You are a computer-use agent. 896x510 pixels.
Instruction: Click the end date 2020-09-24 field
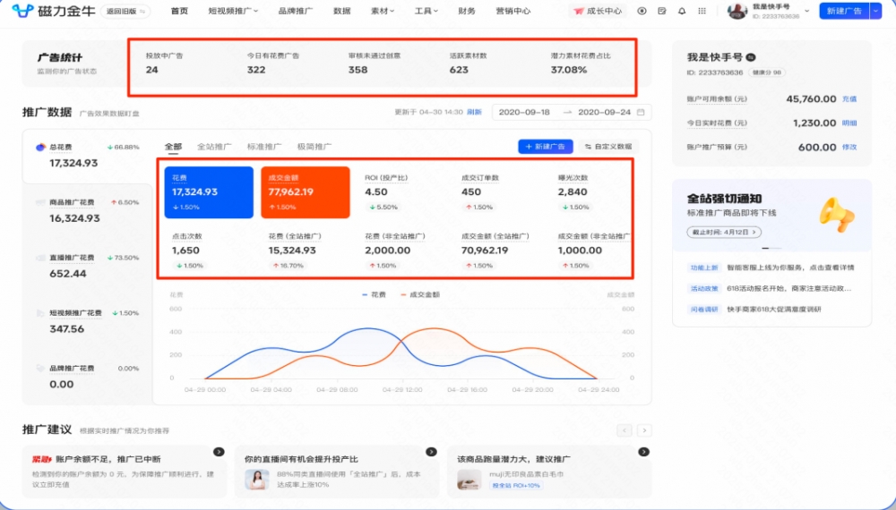point(604,113)
